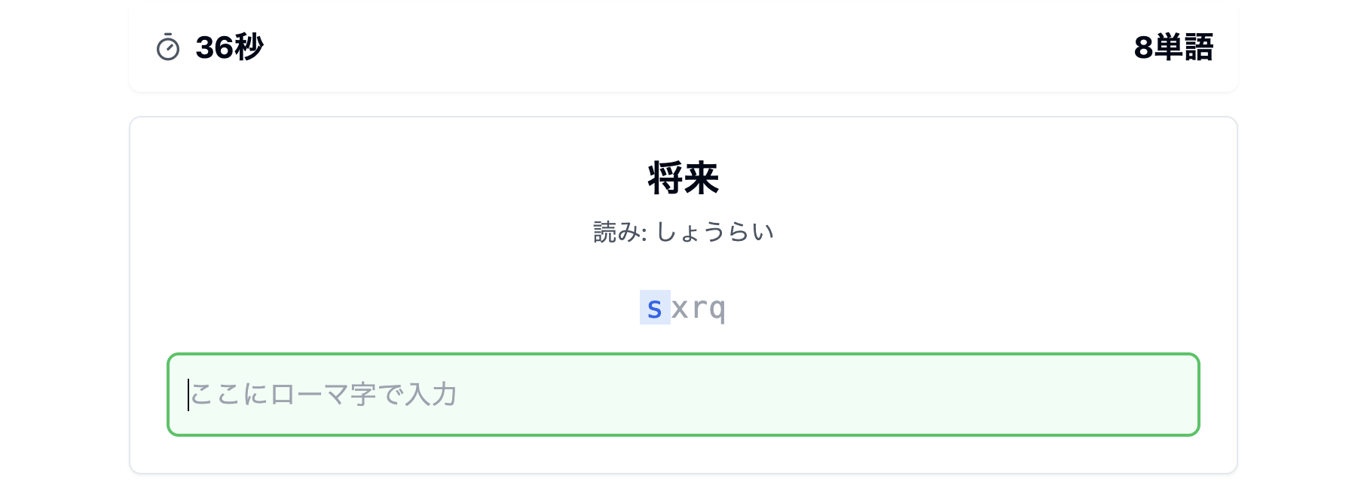Click the 来 kanji character
This screenshot has width=1364, height=503.
[702, 178]
